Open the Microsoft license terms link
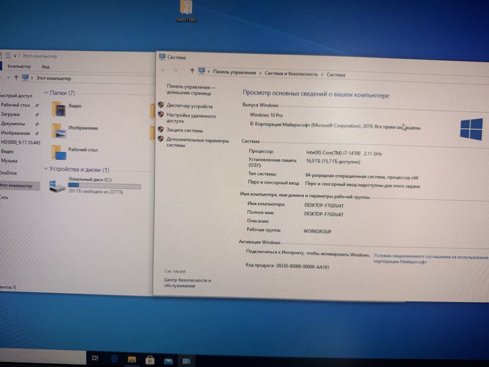This screenshot has height=367, width=489. pos(431,259)
